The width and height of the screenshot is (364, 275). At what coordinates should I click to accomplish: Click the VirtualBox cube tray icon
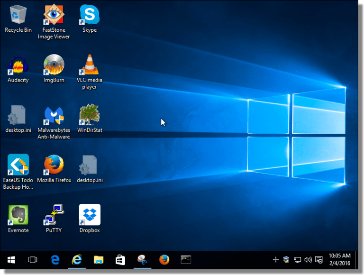pos(286,260)
